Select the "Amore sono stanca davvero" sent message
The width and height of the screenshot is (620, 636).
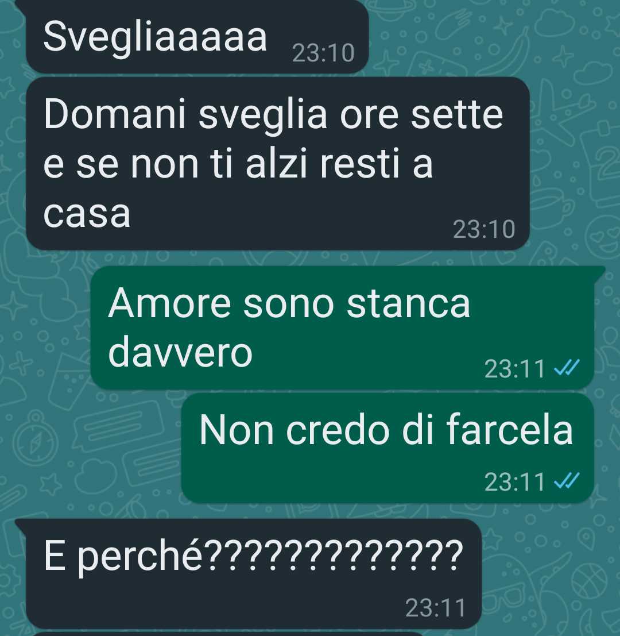click(342, 327)
